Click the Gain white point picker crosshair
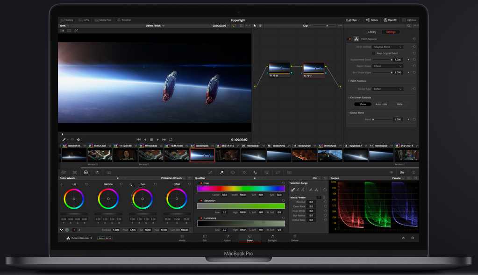This screenshot has width=478, height=275. [130, 184]
